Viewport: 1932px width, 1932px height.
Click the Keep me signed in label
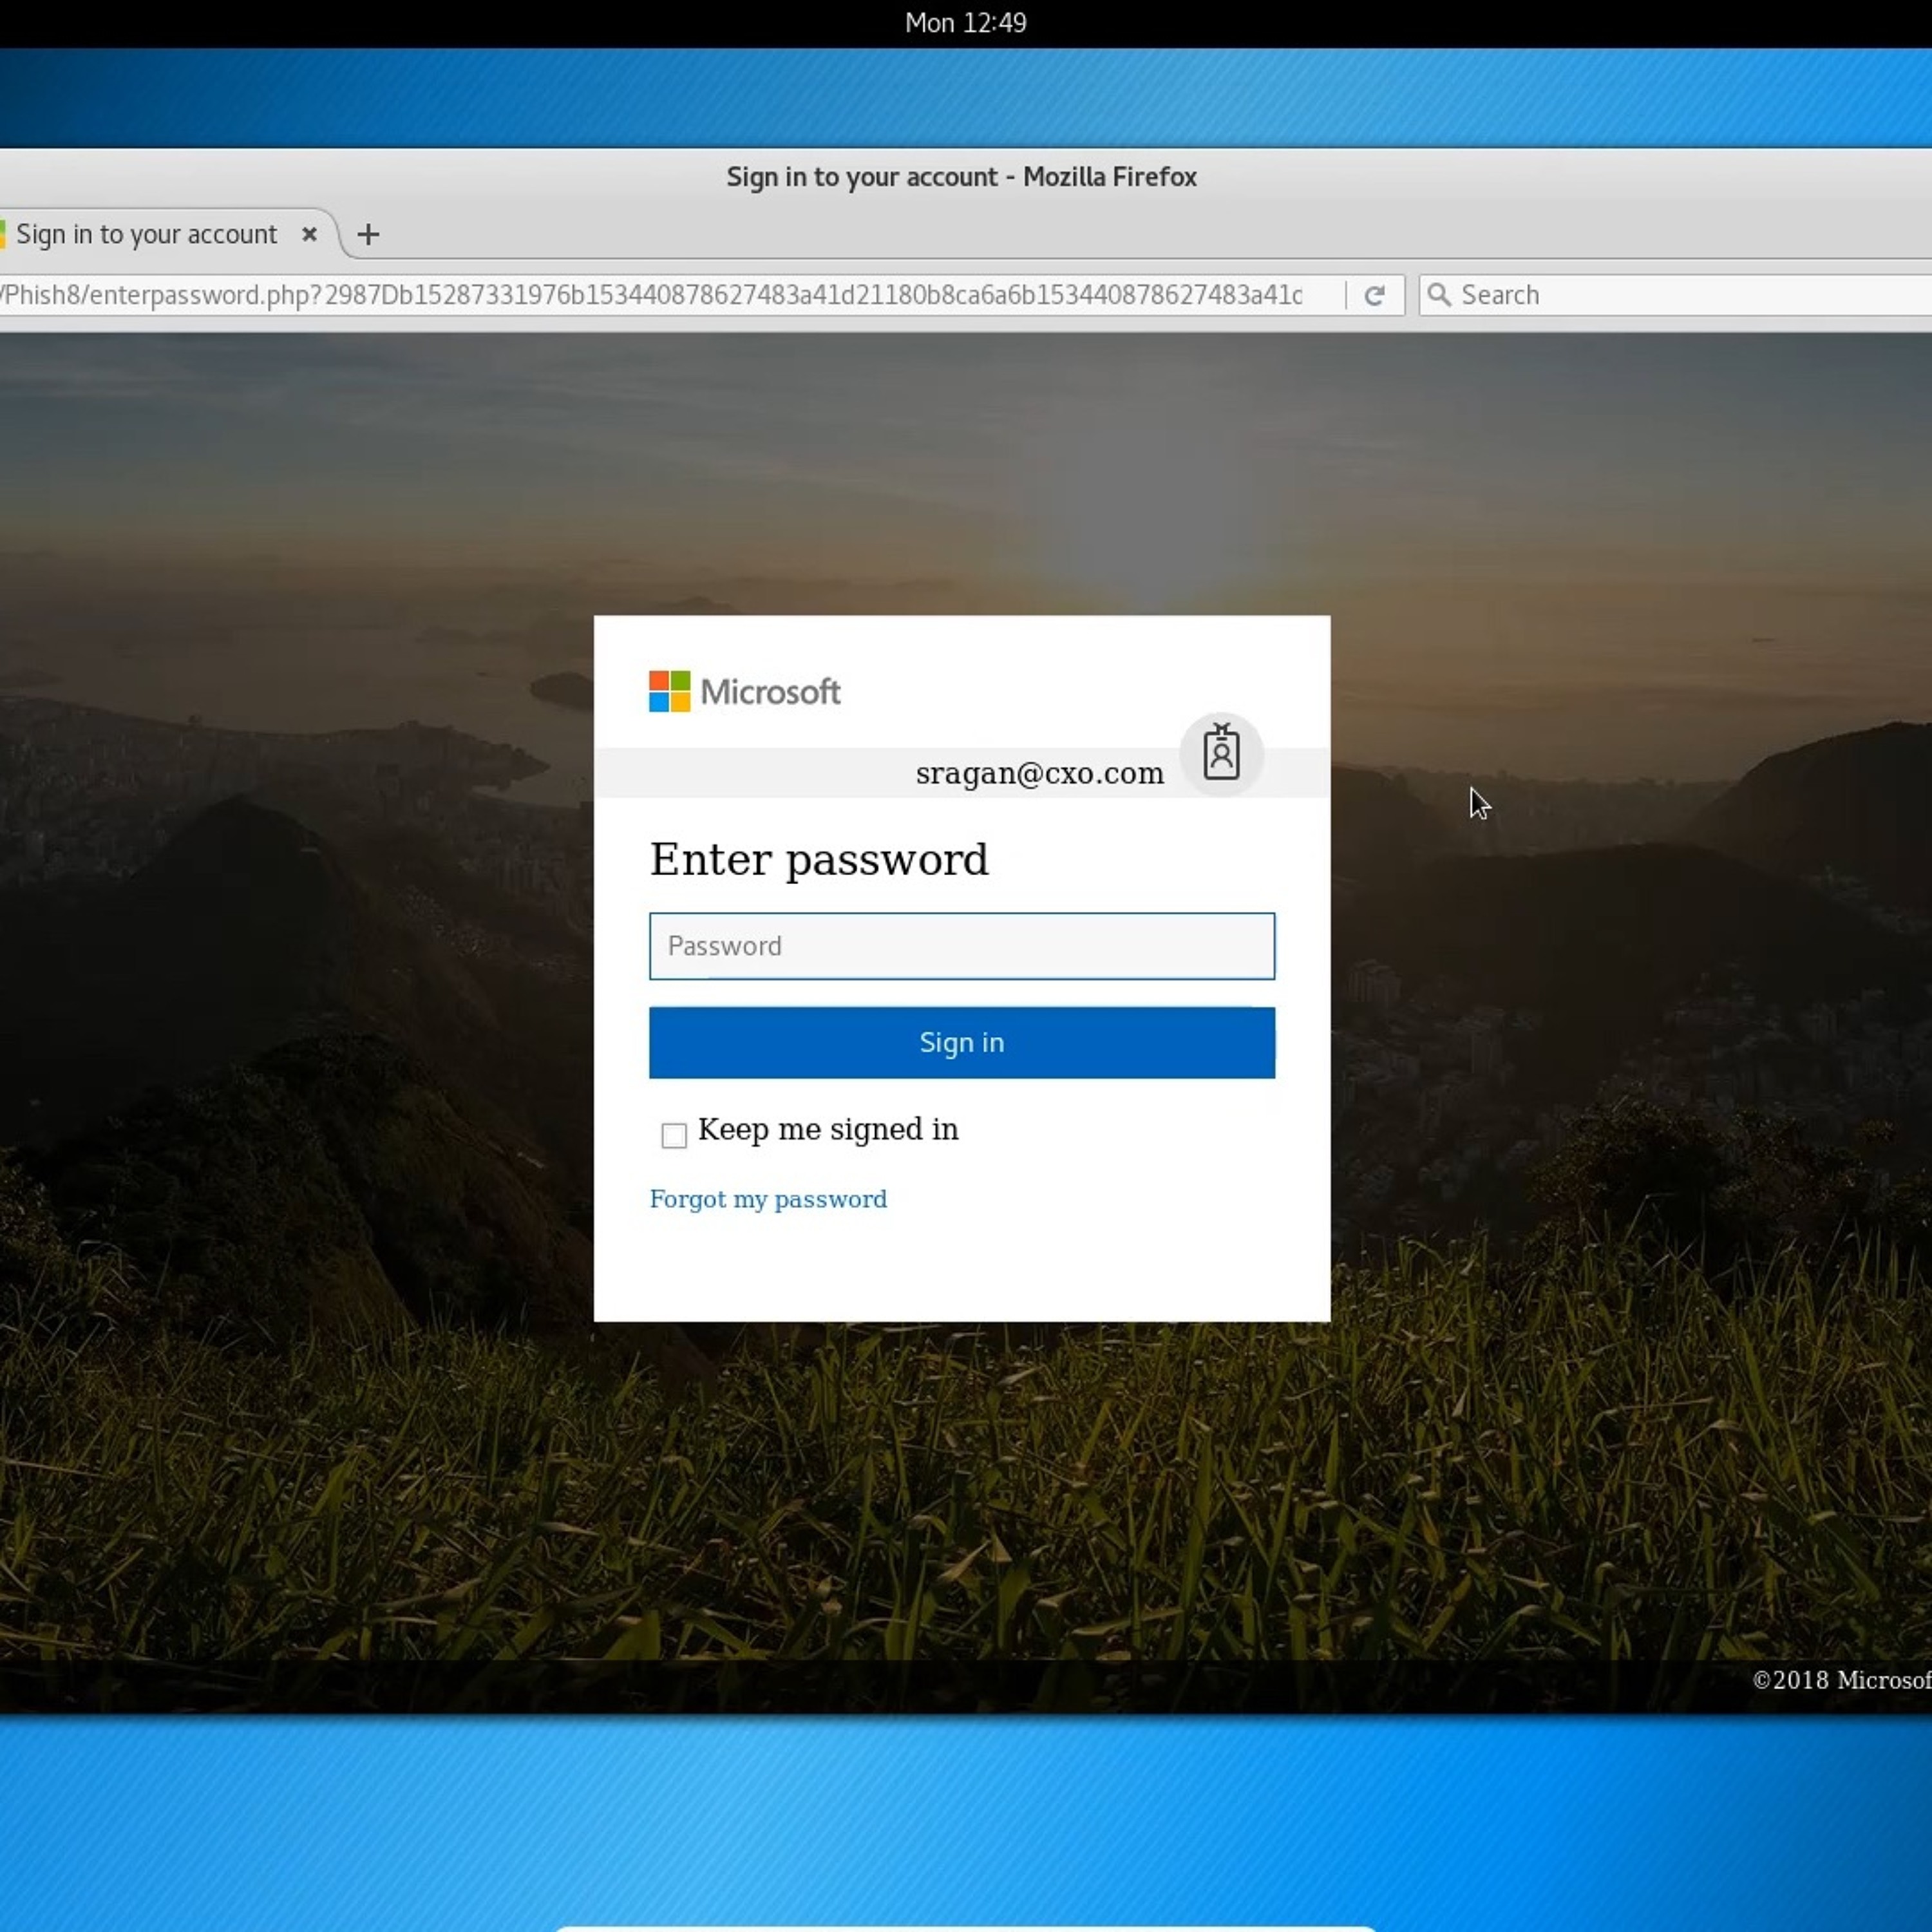coord(828,1129)
